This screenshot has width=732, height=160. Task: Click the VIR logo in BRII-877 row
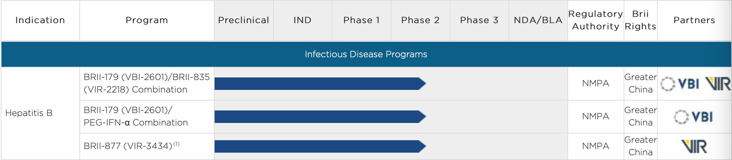click(x=694, y=146)
